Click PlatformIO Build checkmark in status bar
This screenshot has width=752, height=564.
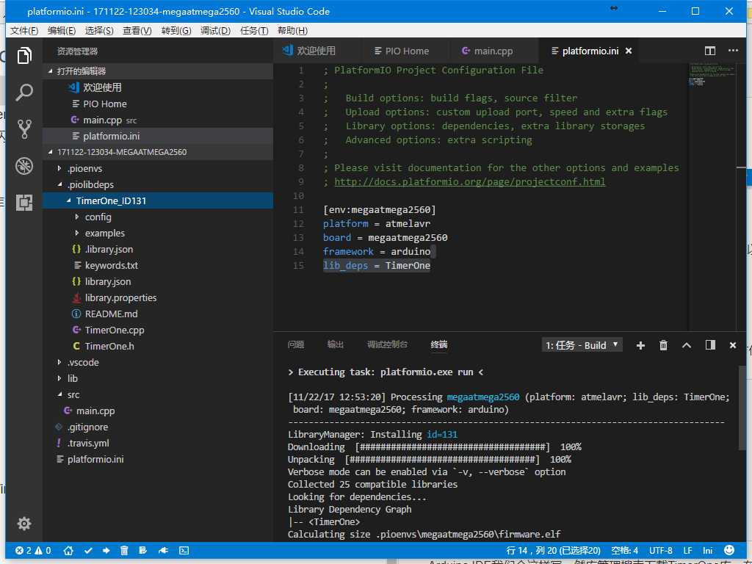(x=88, y=550)
